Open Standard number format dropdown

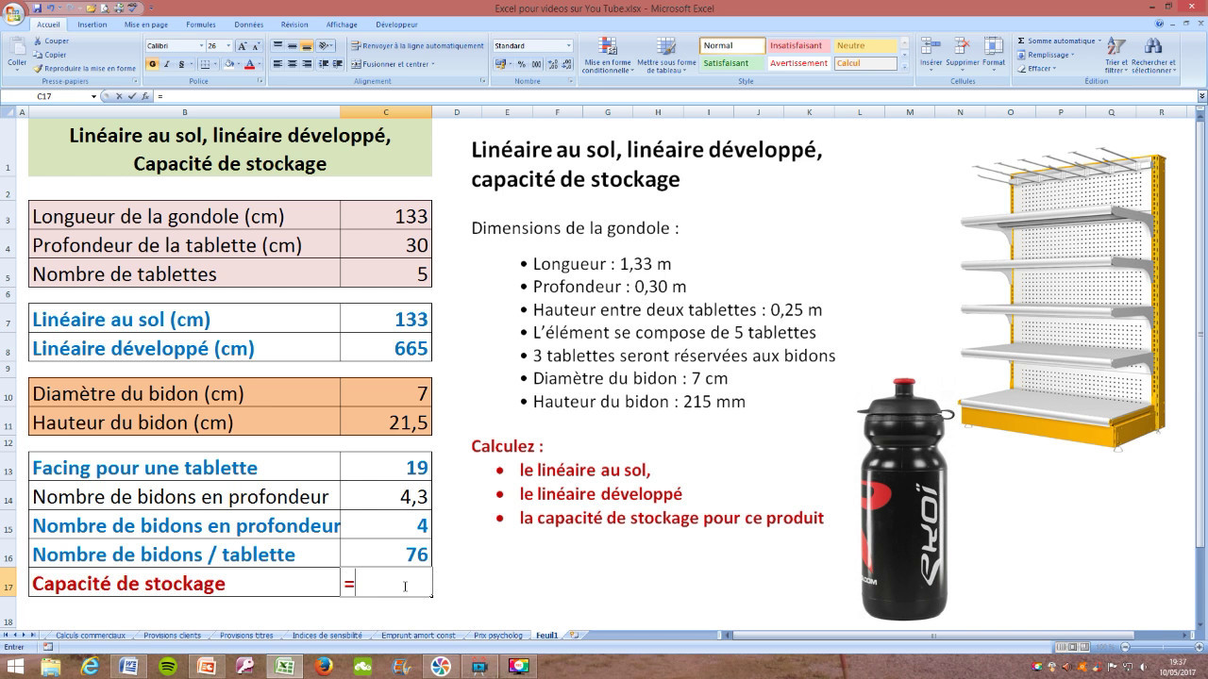pos(568,45)
